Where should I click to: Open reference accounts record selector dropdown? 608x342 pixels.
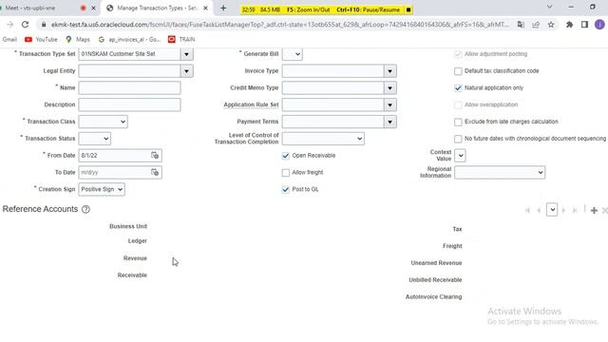[552, 210]
